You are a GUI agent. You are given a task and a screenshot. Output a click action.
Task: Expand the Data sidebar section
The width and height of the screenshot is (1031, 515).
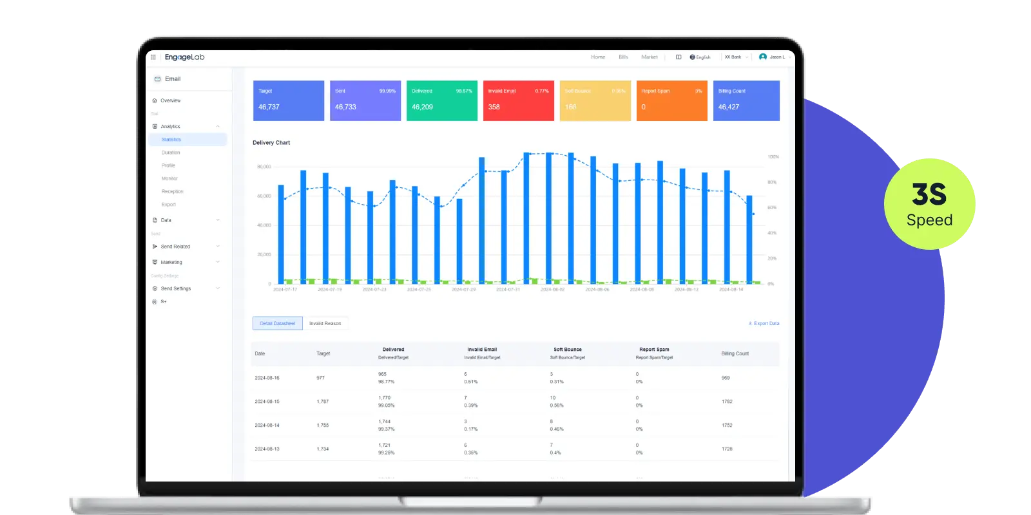(218, 220)
